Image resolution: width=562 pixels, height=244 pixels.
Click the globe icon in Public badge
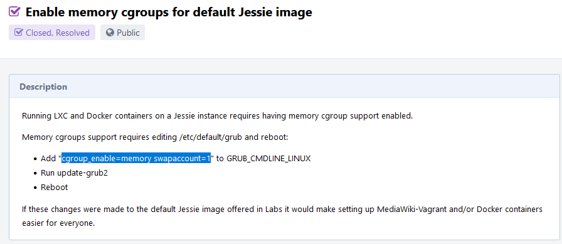(x=110, y=33)
